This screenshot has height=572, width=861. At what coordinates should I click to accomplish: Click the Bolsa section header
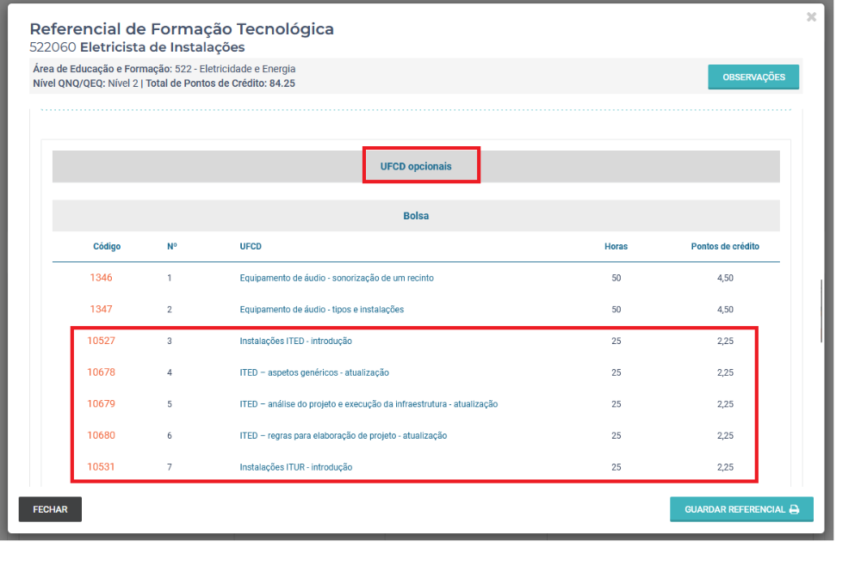pyautogui.click(x=416, y=216)
